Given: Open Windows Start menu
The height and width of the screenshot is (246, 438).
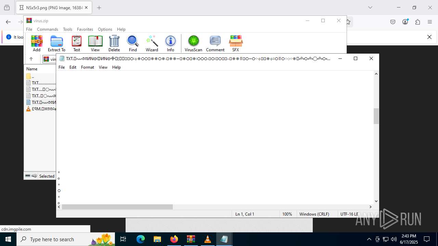Looking at the screenshot, I should (x=8, y=239).
